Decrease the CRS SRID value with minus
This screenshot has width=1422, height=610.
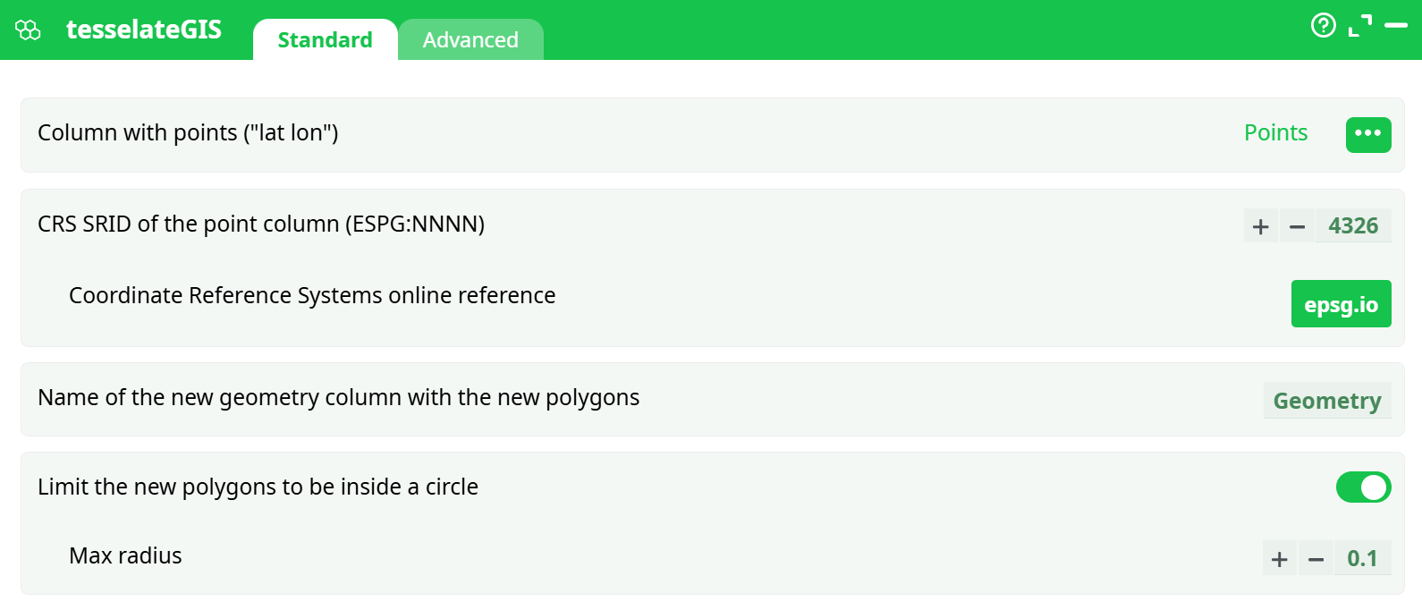click(1297, 226)
